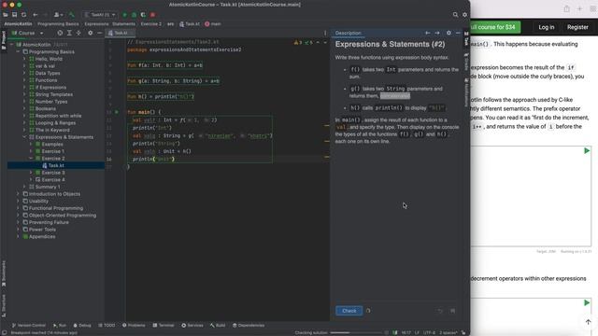Toggle the Project side tab
The width and height of the screenshot is (598, 336).
click(4, 40)
